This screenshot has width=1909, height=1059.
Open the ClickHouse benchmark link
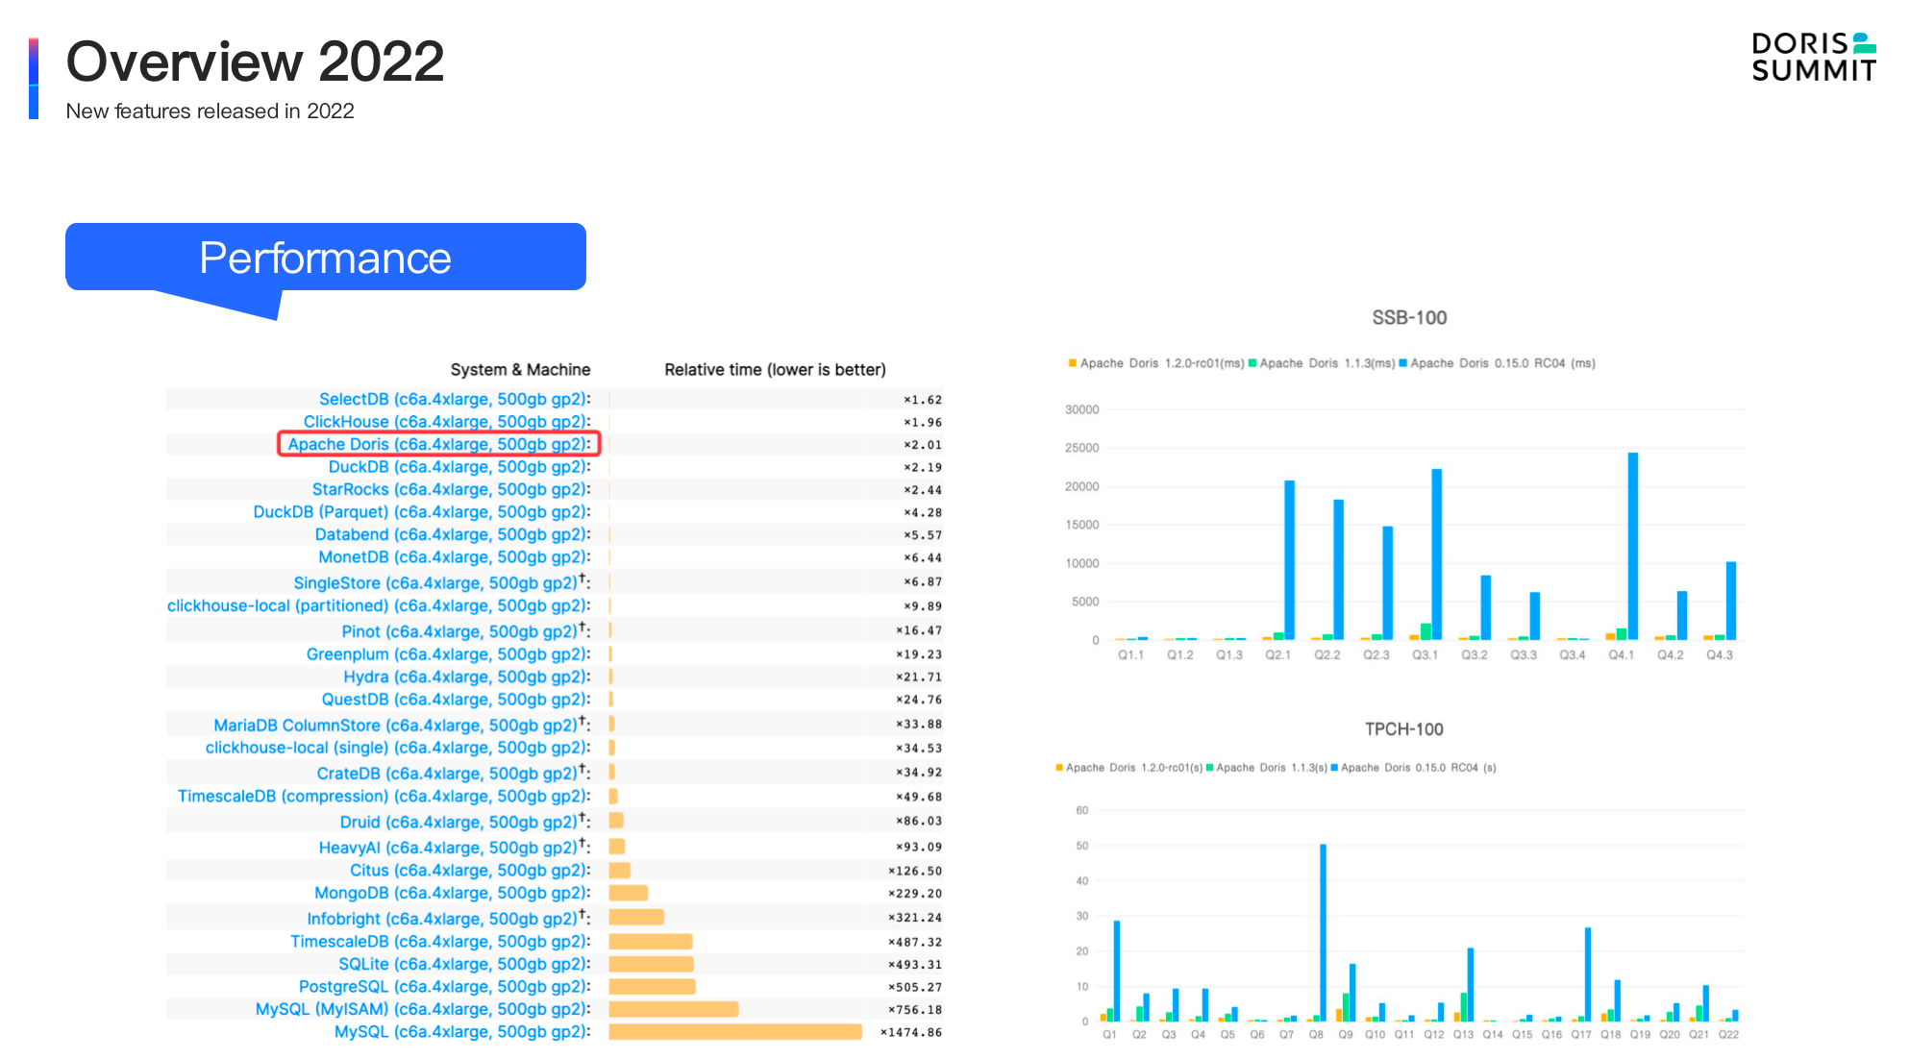[x=446, y=422]
